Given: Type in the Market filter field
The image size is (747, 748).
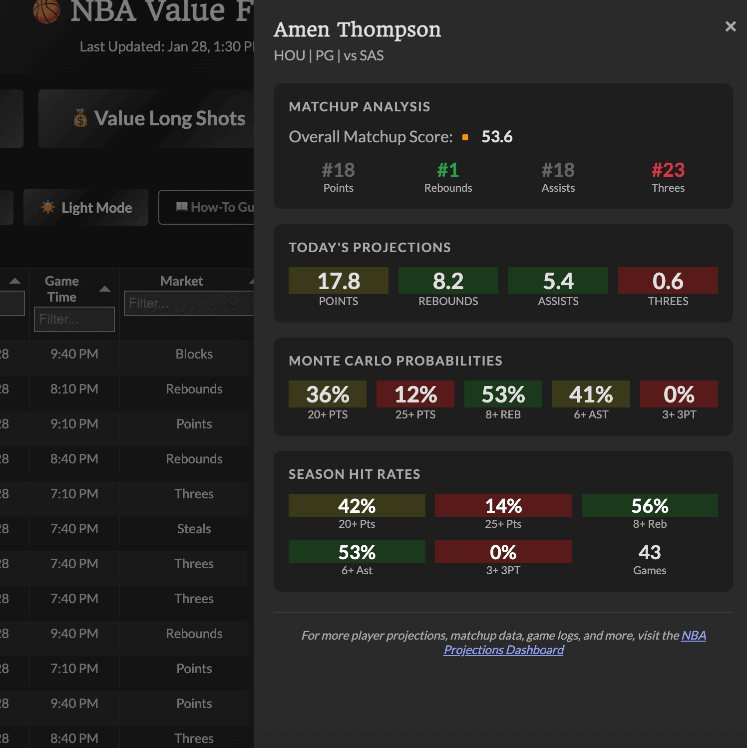Looking at the screenshot, I should point(189,303).
